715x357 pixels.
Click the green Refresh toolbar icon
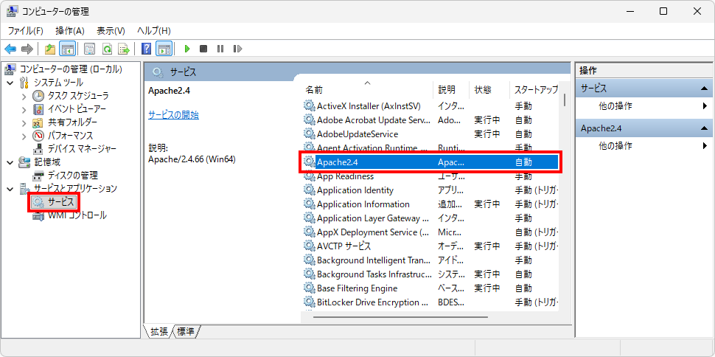(x=107, y=49)
